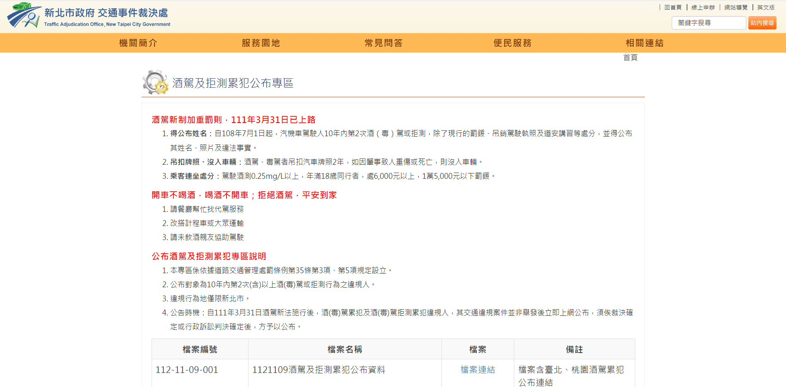
Task: Open the 網站導覽 sitemap link
Action: point(735,7)
